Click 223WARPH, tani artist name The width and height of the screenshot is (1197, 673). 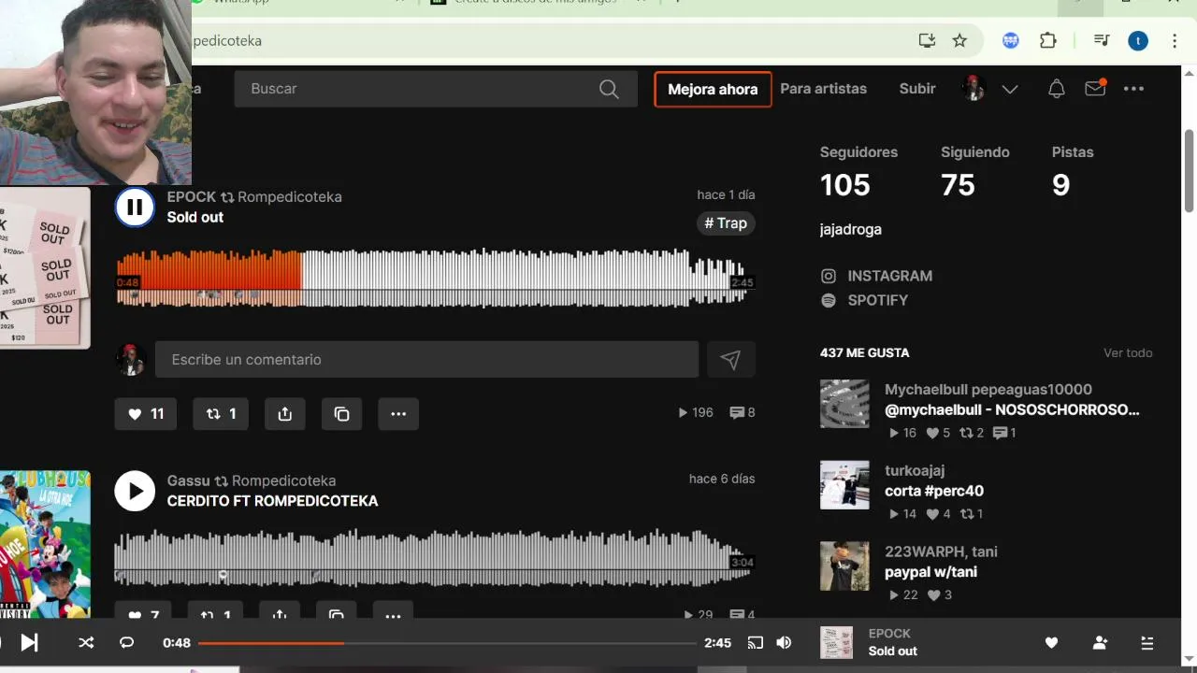pos(941,551)
